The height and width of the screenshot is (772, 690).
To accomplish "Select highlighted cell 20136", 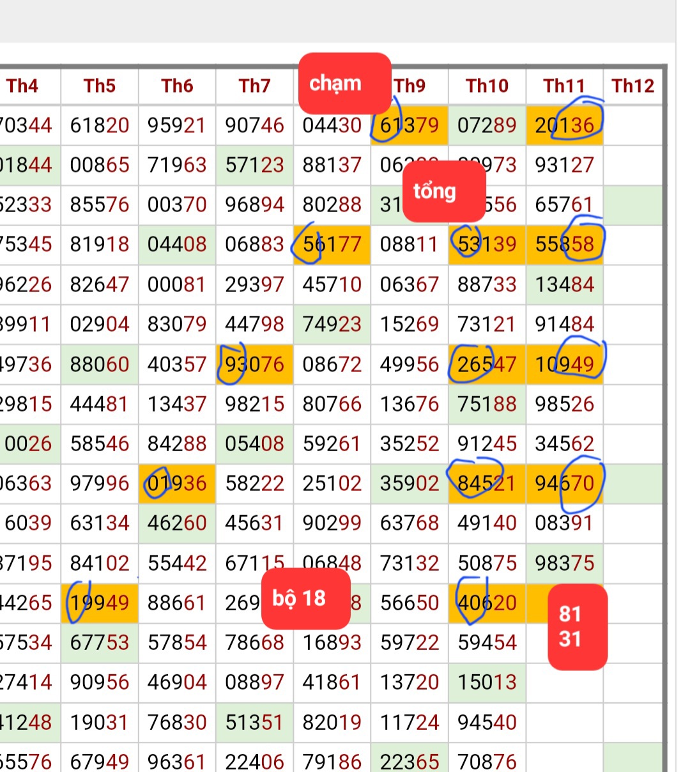I will click(x=564, y=125).
